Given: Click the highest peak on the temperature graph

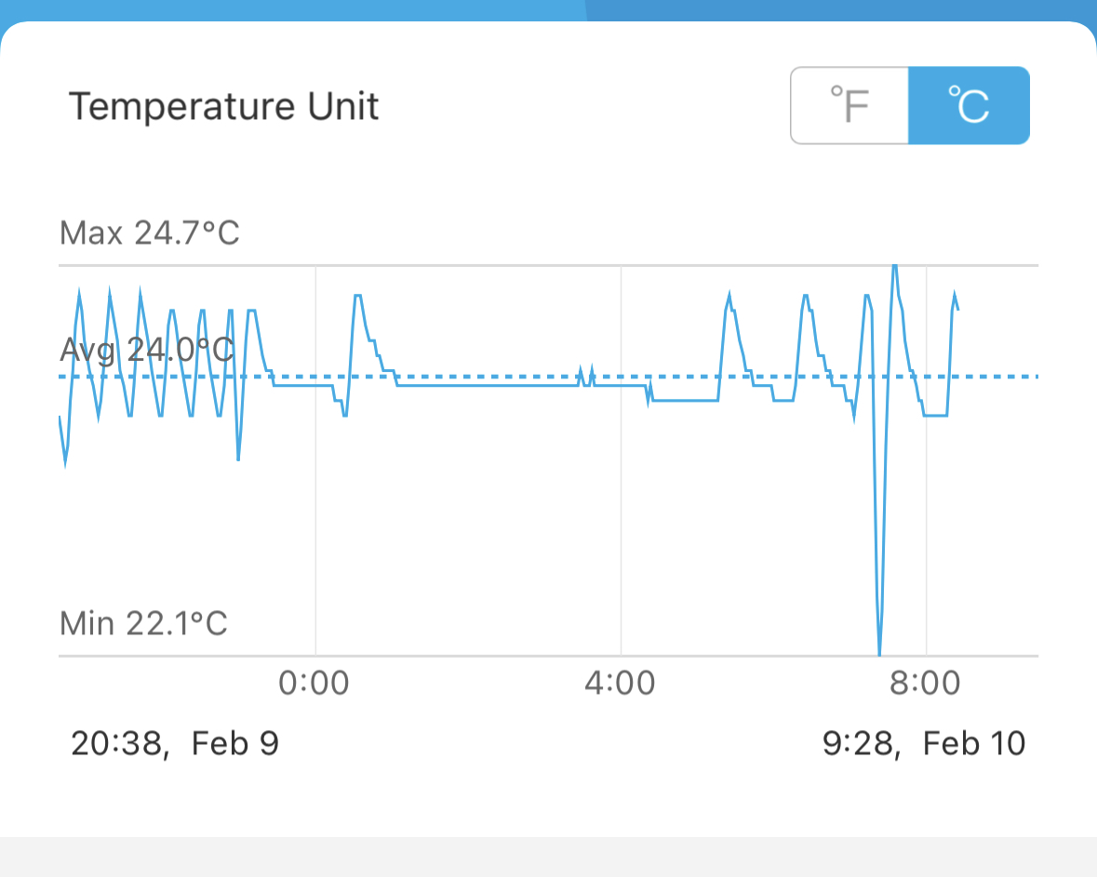Looking at the screenshot, I should click(x=894, y=267).
